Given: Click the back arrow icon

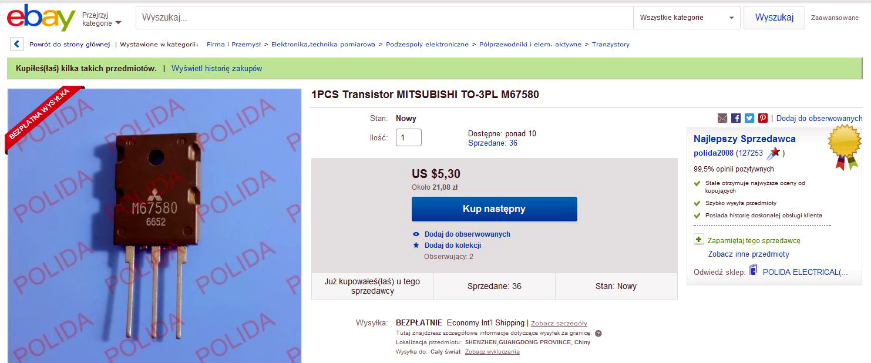Looking at the screenshot, I should click(17, 44).
